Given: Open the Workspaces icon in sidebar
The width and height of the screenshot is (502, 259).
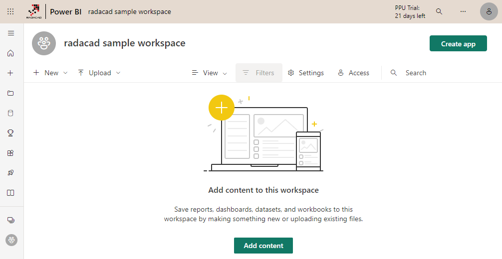Looking at the screenshot, I should tap(10, 220).
